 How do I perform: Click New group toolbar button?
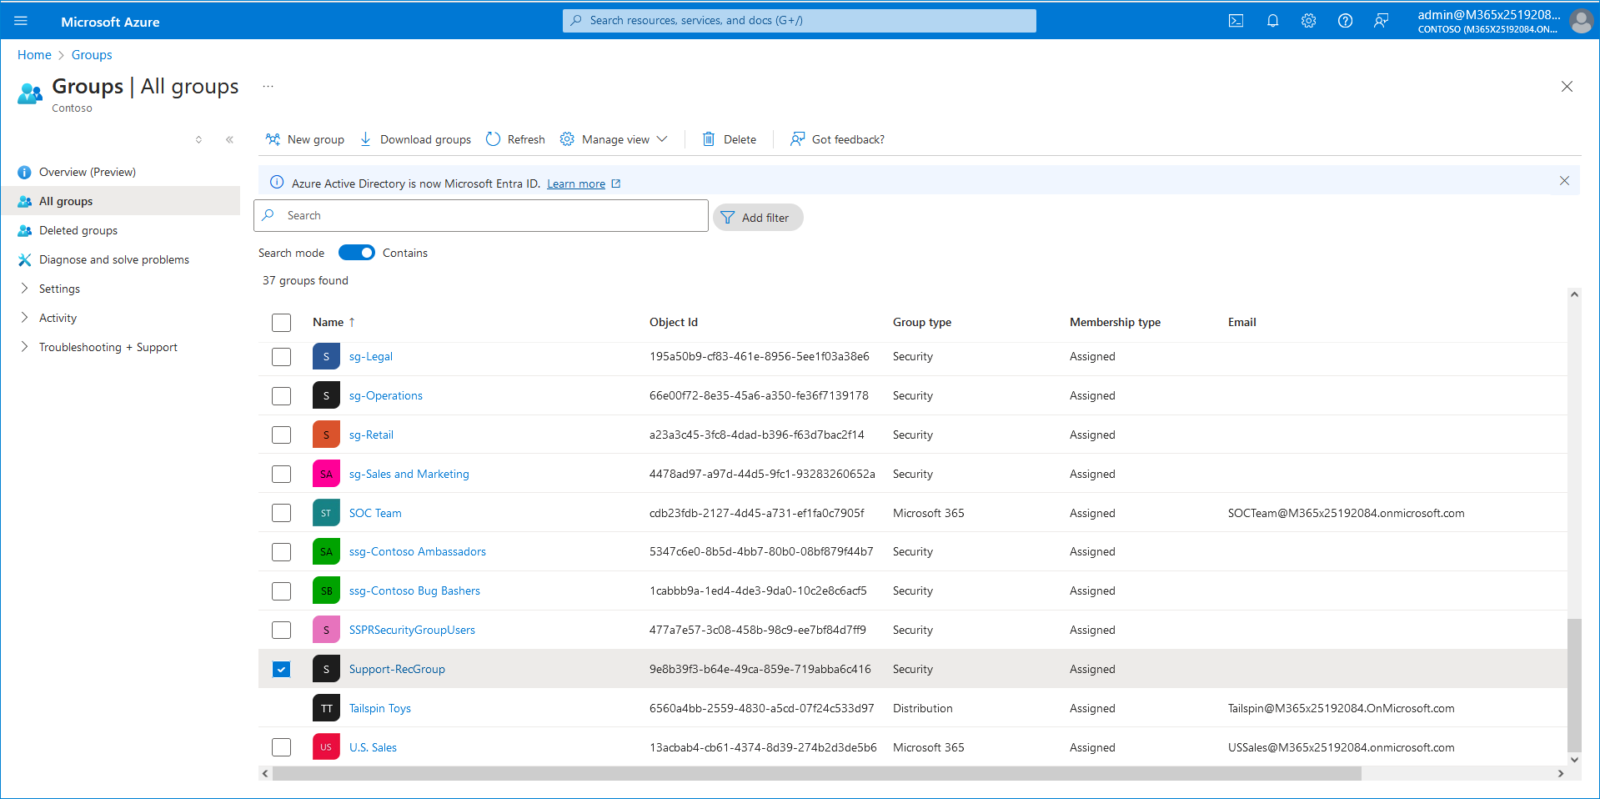point(304,139)
